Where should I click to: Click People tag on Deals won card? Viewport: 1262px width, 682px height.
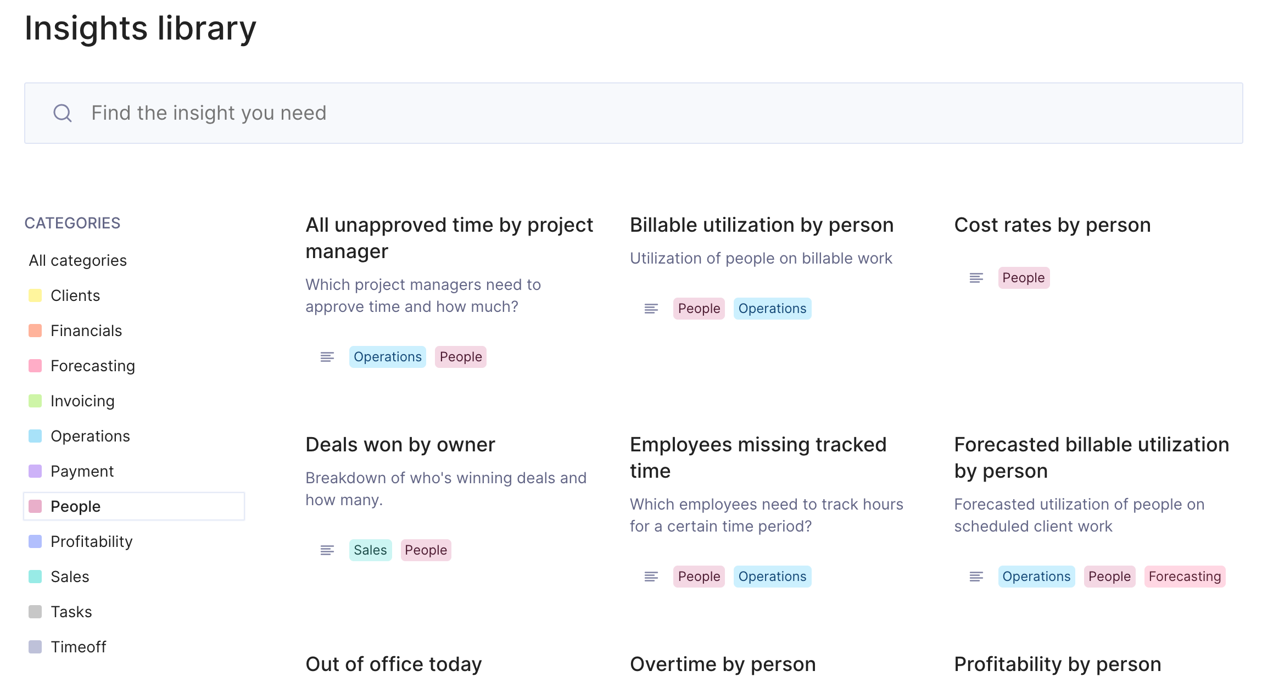[x=426, y=550]
